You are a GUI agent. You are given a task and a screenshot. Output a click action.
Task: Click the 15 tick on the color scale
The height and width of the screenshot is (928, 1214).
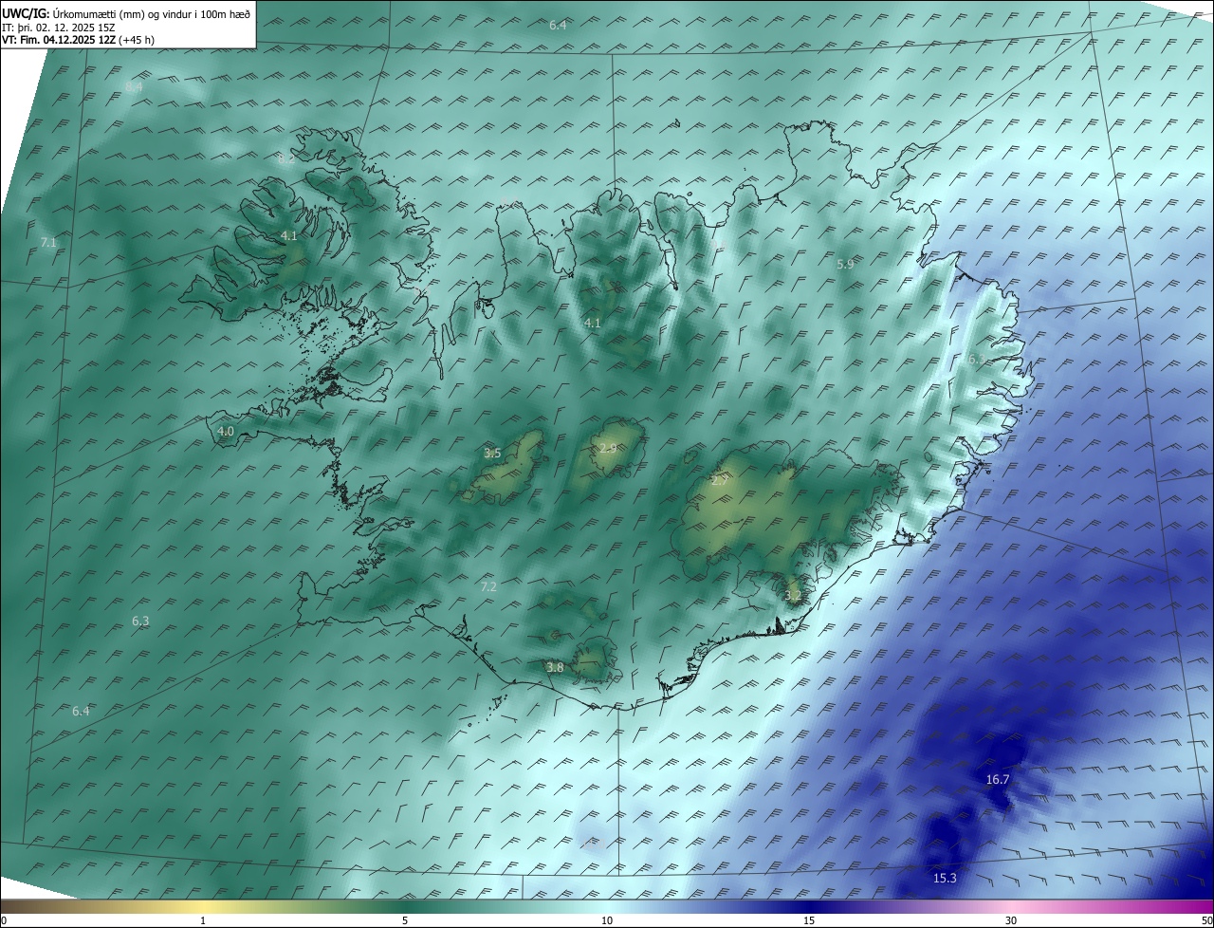click(x=809, y=920)
